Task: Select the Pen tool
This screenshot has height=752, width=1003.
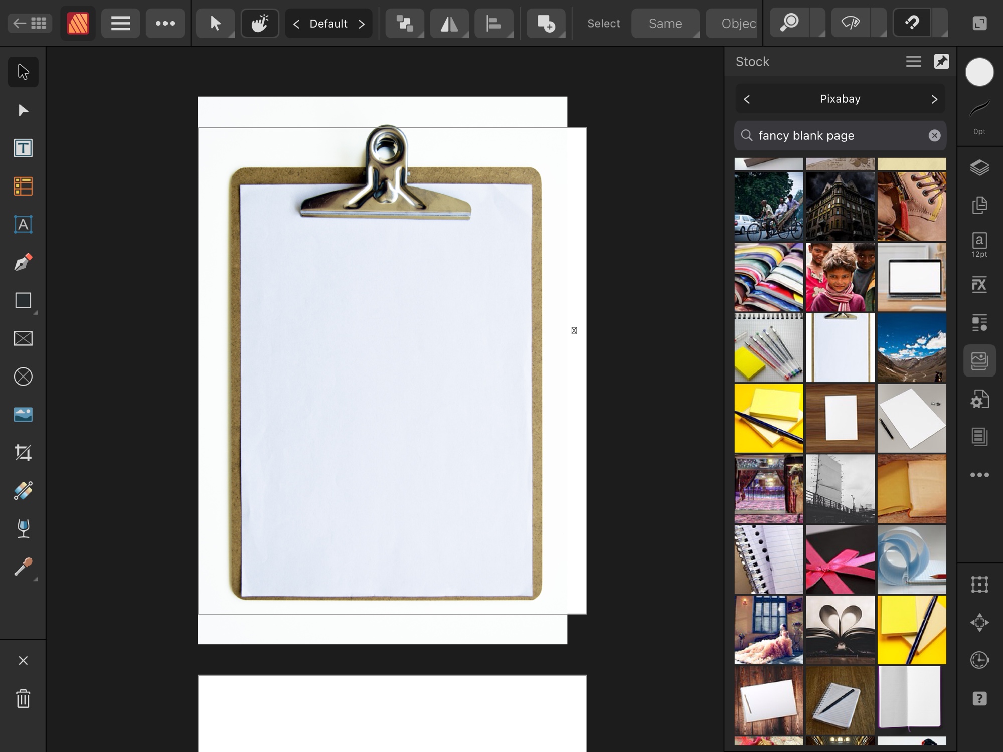Action: pos(23,263)
